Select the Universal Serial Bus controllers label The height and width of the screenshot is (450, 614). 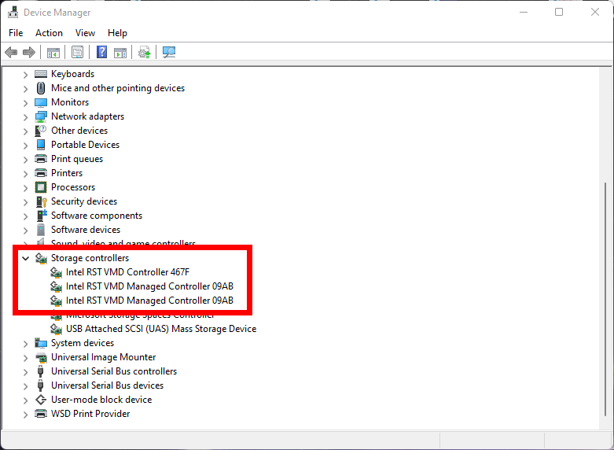pos(114,371)
